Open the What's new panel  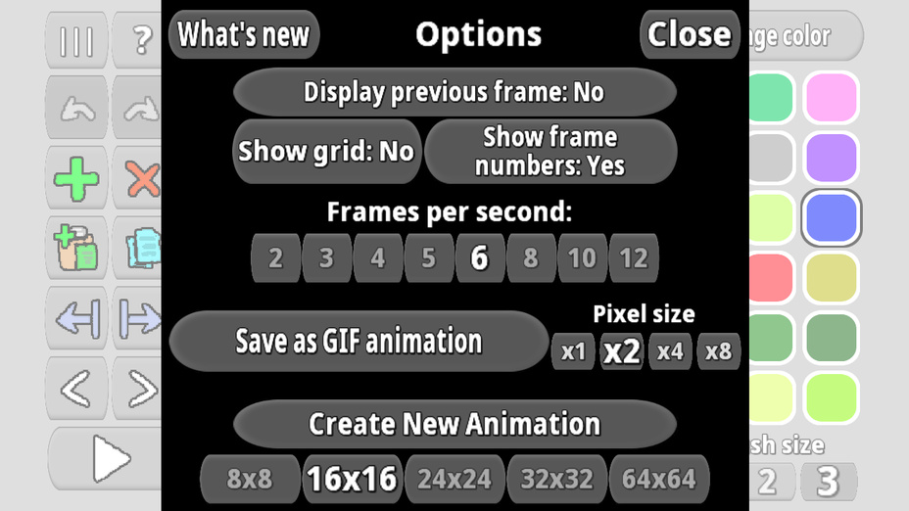[x=244, y=34]
